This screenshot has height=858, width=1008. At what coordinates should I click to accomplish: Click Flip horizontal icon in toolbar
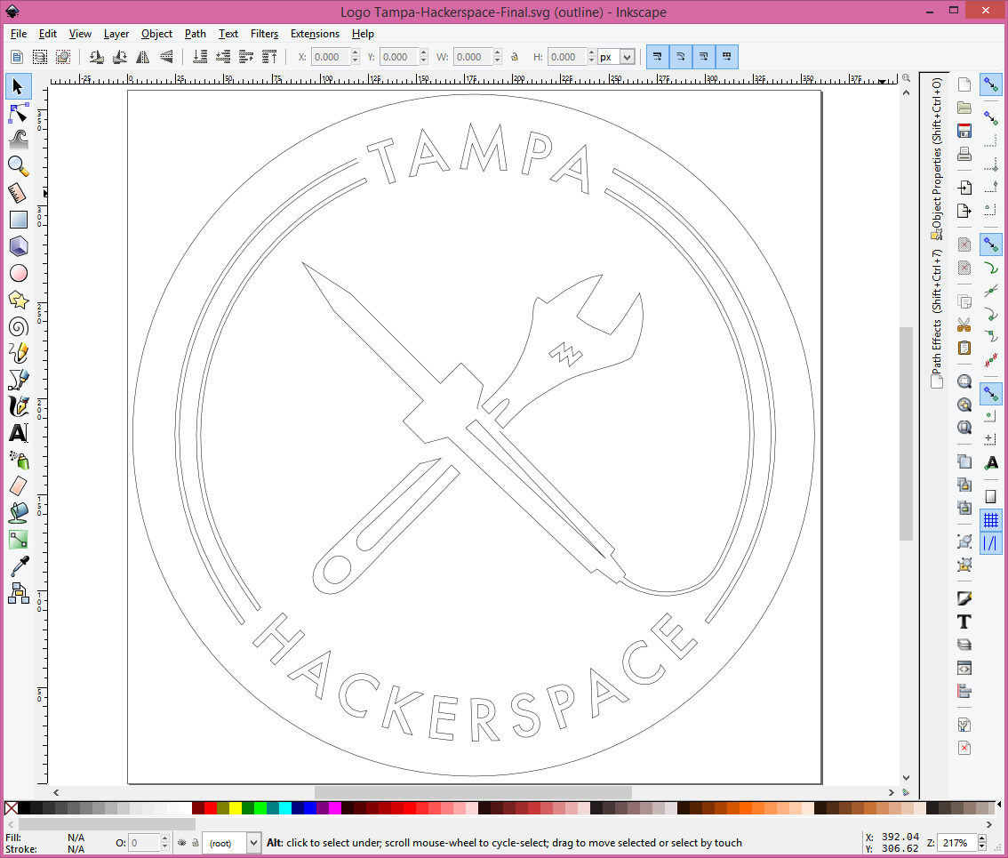point(143,57)
